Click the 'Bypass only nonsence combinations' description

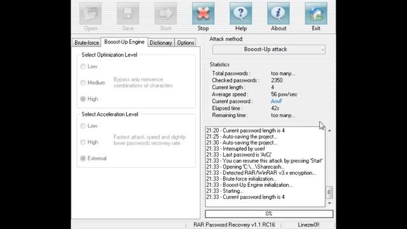(x=143, y=83)
